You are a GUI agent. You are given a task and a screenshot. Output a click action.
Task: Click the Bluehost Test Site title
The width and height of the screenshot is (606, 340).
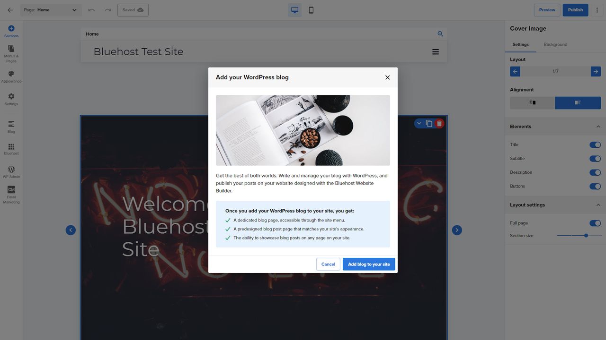(138, 51)
